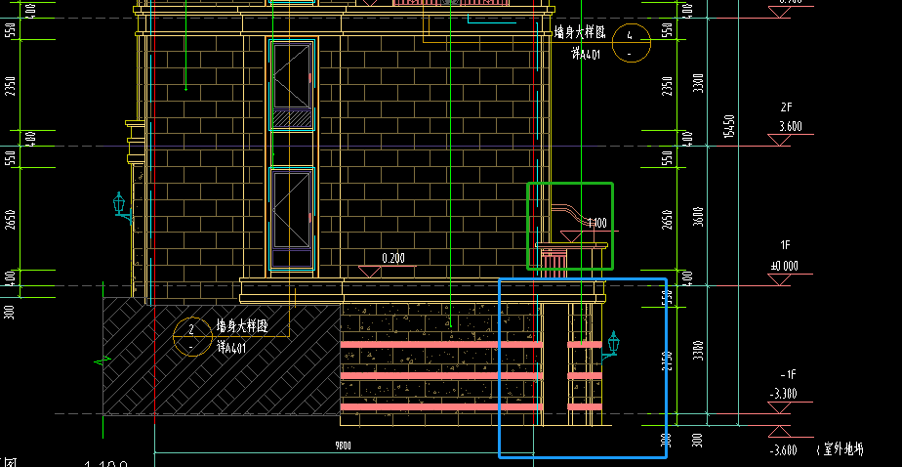Viewport: 902px width, 467px height.
Task: Click the 15450 overall height dimension
Action: point(729,126)
